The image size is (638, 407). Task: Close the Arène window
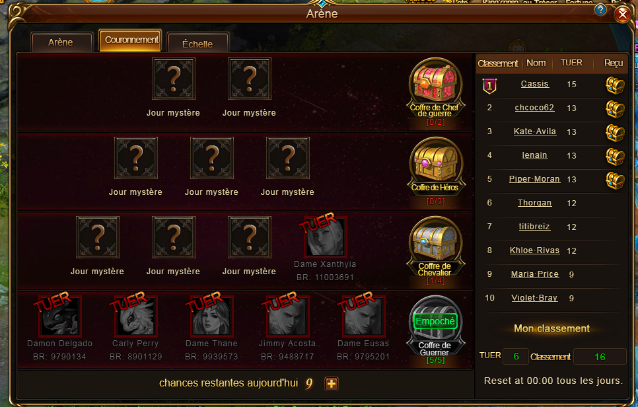(x=622, y=15)
